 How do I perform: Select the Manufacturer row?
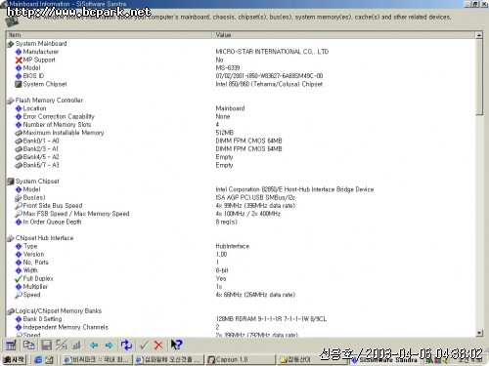click(x=241, y=52)
